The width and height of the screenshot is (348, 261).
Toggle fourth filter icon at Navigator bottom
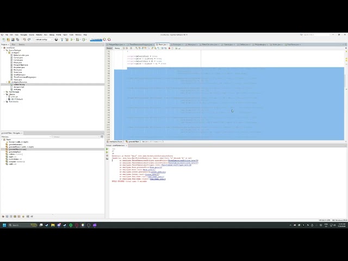[x=15, y=216]
